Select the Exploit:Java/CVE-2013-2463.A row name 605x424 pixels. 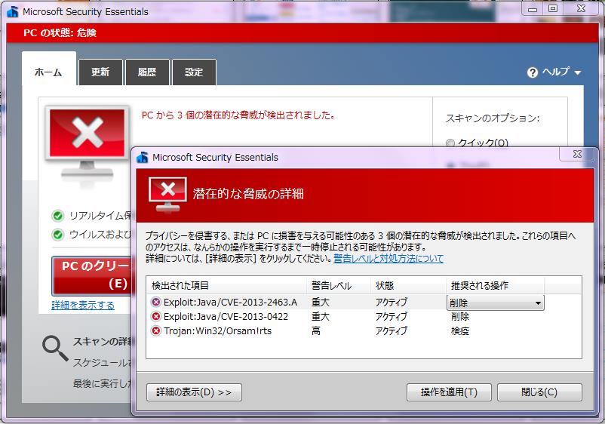point(230,303)
